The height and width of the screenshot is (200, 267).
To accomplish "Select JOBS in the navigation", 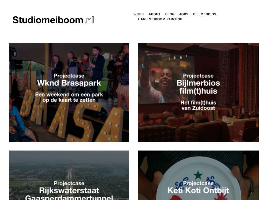I will point(184,14).
